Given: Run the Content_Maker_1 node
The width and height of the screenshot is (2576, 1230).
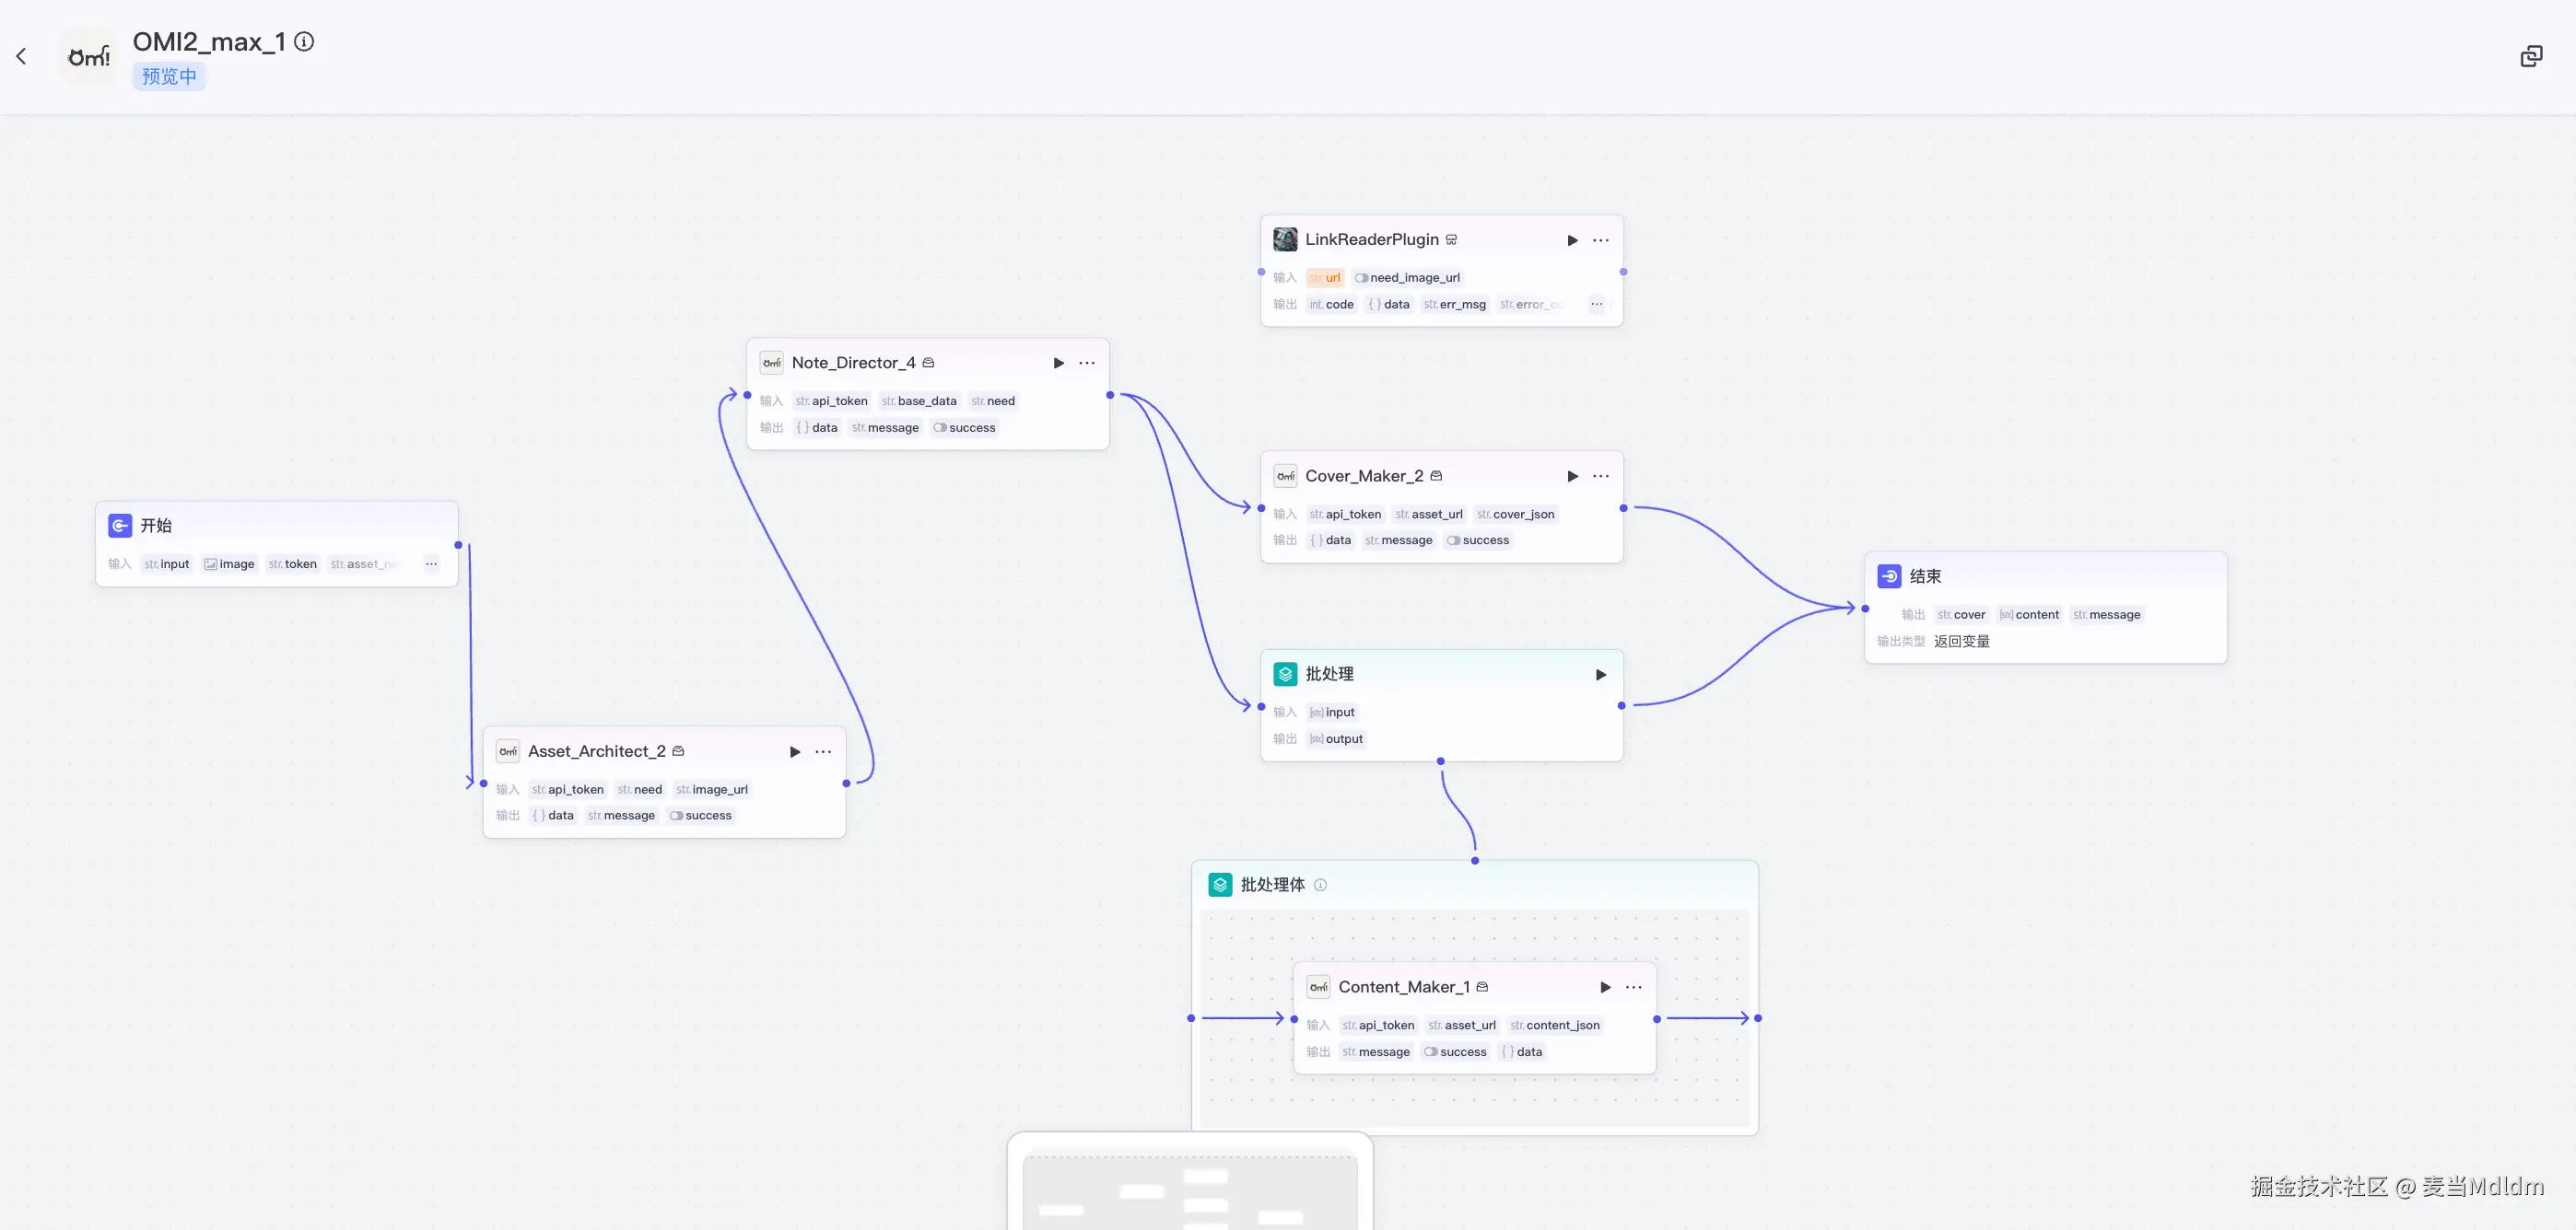Looking at the screenshot, I should click(x=1605, y=988).
